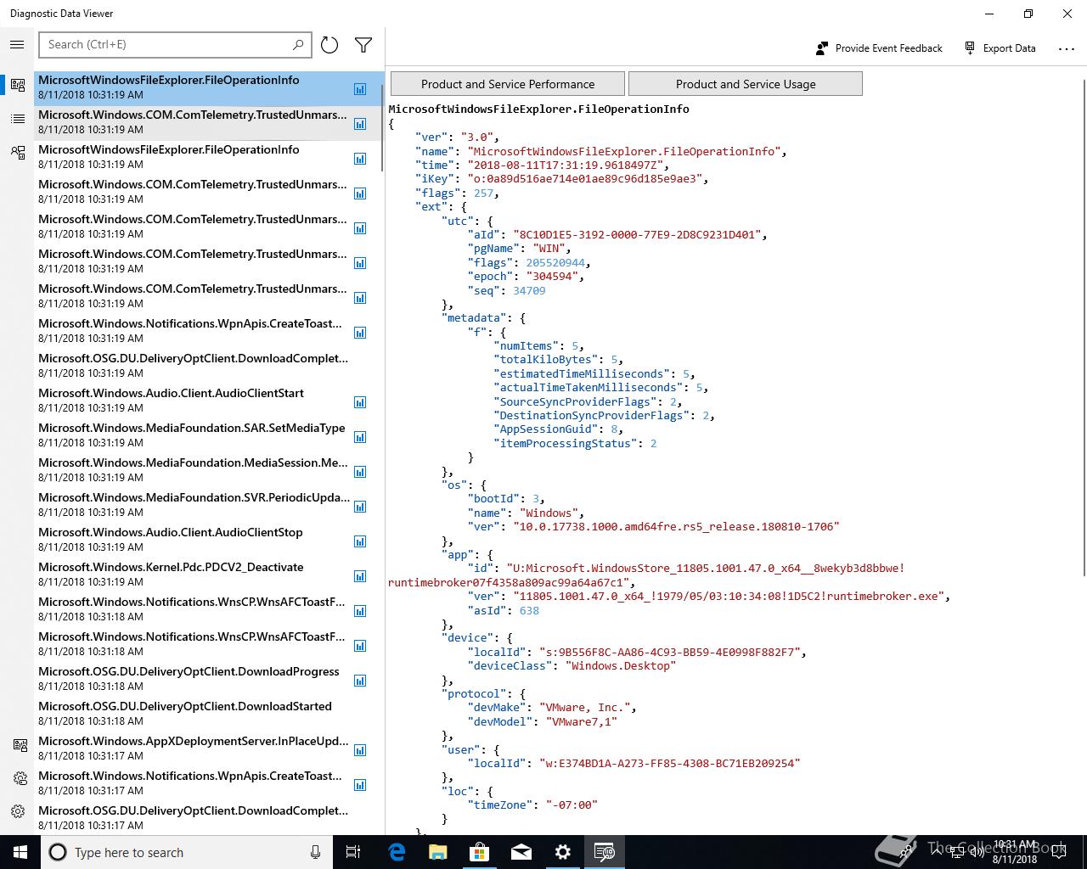Viewport: 1087px width, 869px height.
Task: Click chart icon on SVR.PeriodicUpda row
Action: (360, 507)
